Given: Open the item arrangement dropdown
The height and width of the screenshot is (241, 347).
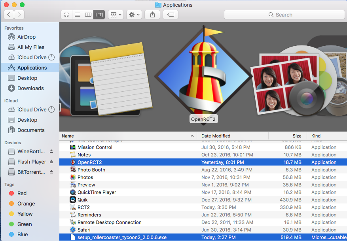Looking at the screenshot, I should (116, 15).
